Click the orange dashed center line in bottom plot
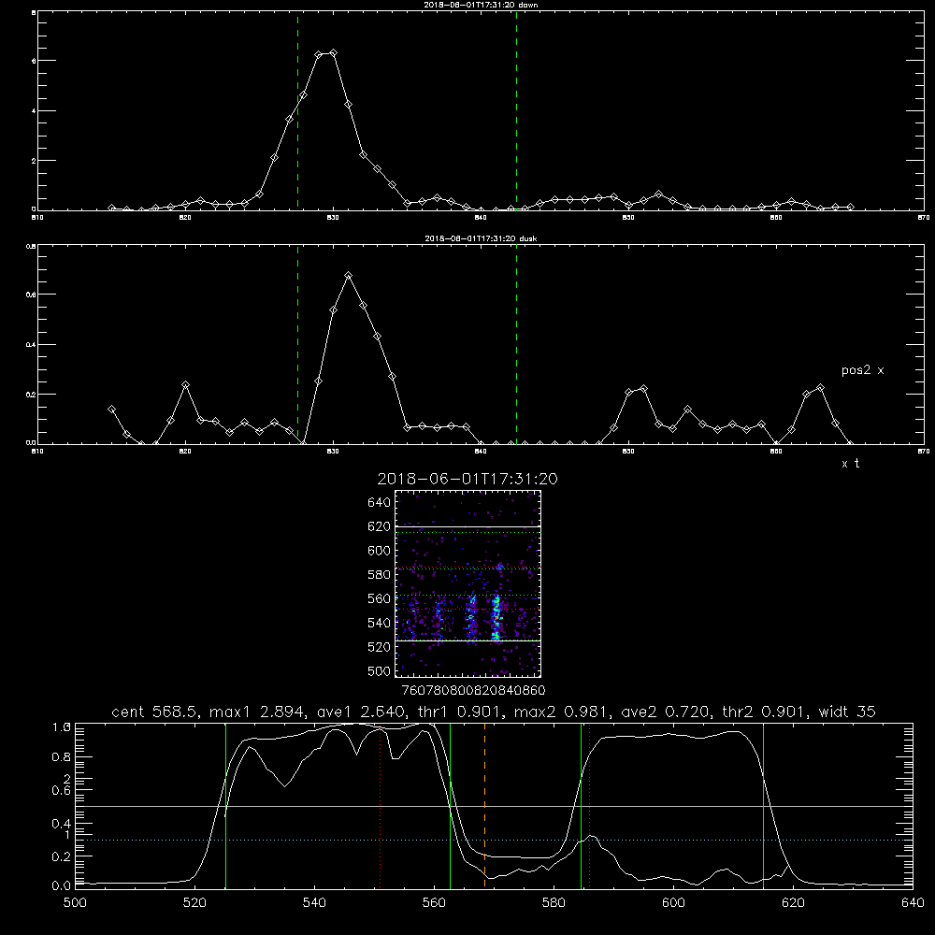This screenshot has height=935, width=935. coord(484,805)
